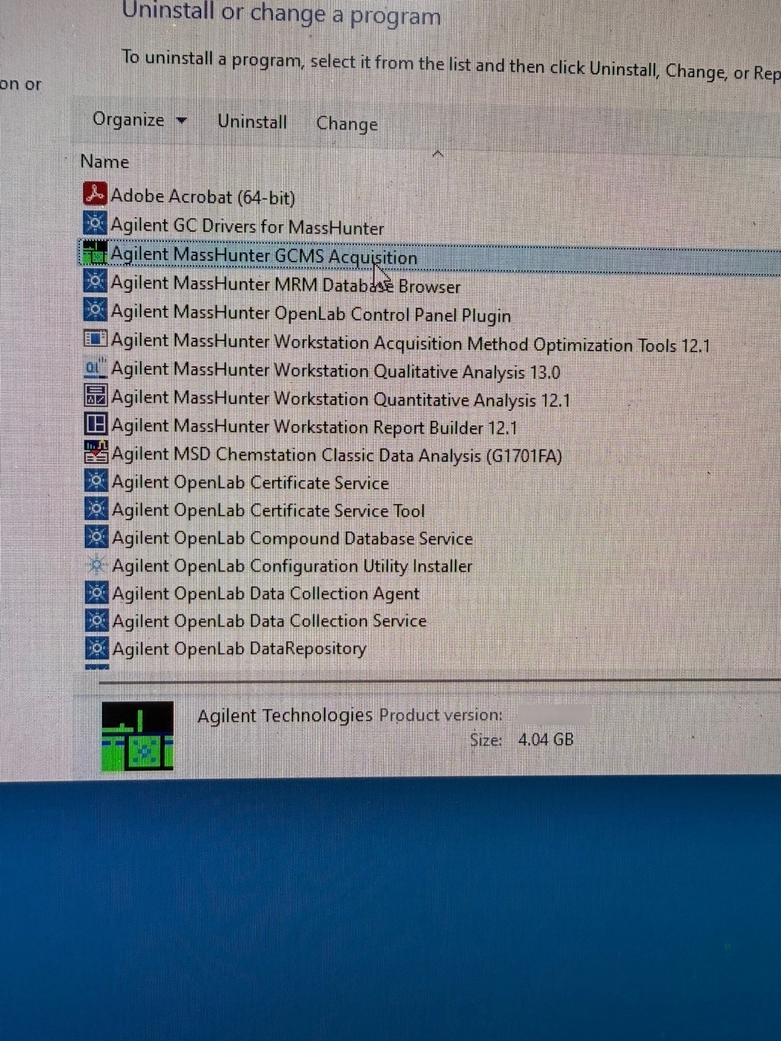Click the MRM Database Browser icon

[95, 281]
